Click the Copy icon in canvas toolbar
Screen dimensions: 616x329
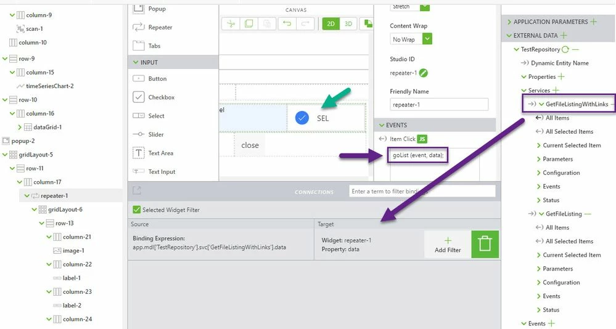(x=248, y=24)
